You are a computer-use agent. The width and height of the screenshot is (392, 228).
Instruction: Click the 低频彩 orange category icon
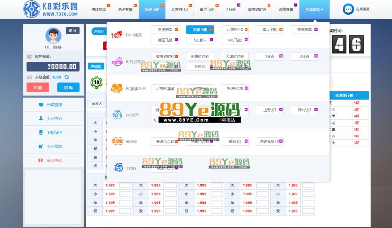(117, 141)
